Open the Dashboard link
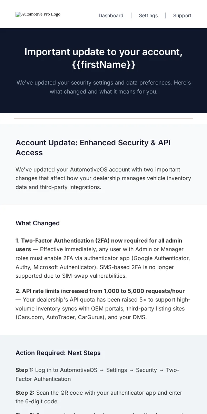 (111, 16)
